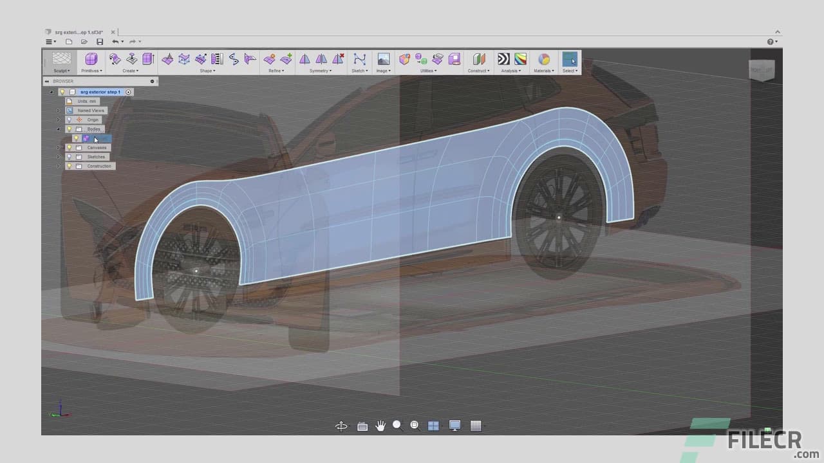Collapse the Bodies folder in the browser
The image size is (824, 463).
pyautogui.click(x=59, y=129)
